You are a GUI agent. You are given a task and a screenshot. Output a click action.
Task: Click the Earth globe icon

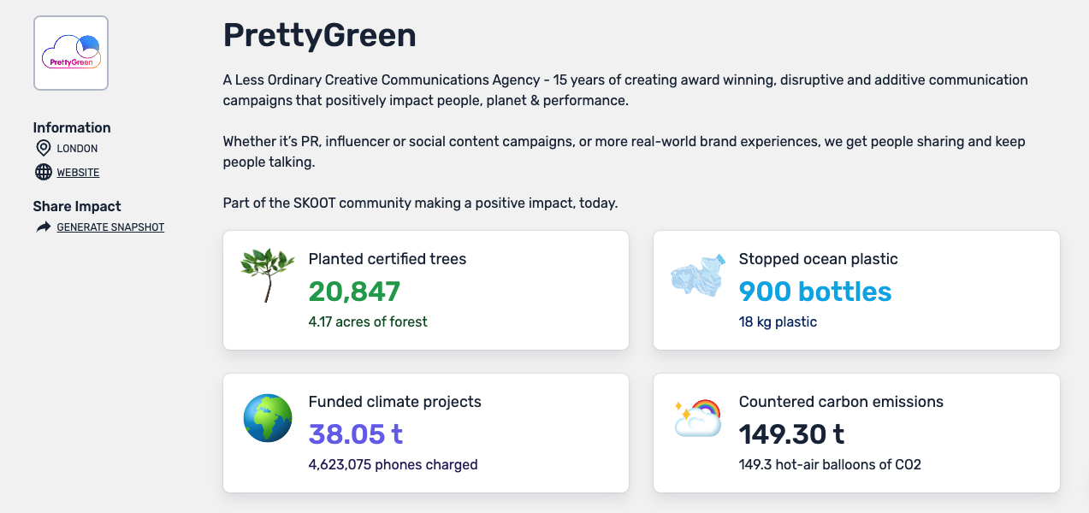point(267,418)
